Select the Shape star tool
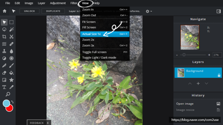The image size is (223, 125). (x=11, y=80)
